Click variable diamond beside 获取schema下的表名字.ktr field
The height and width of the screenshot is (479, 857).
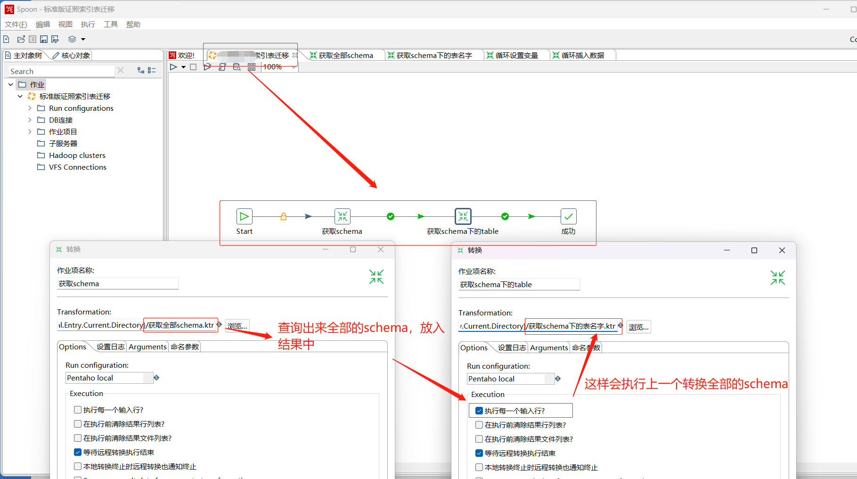[620, 325]
